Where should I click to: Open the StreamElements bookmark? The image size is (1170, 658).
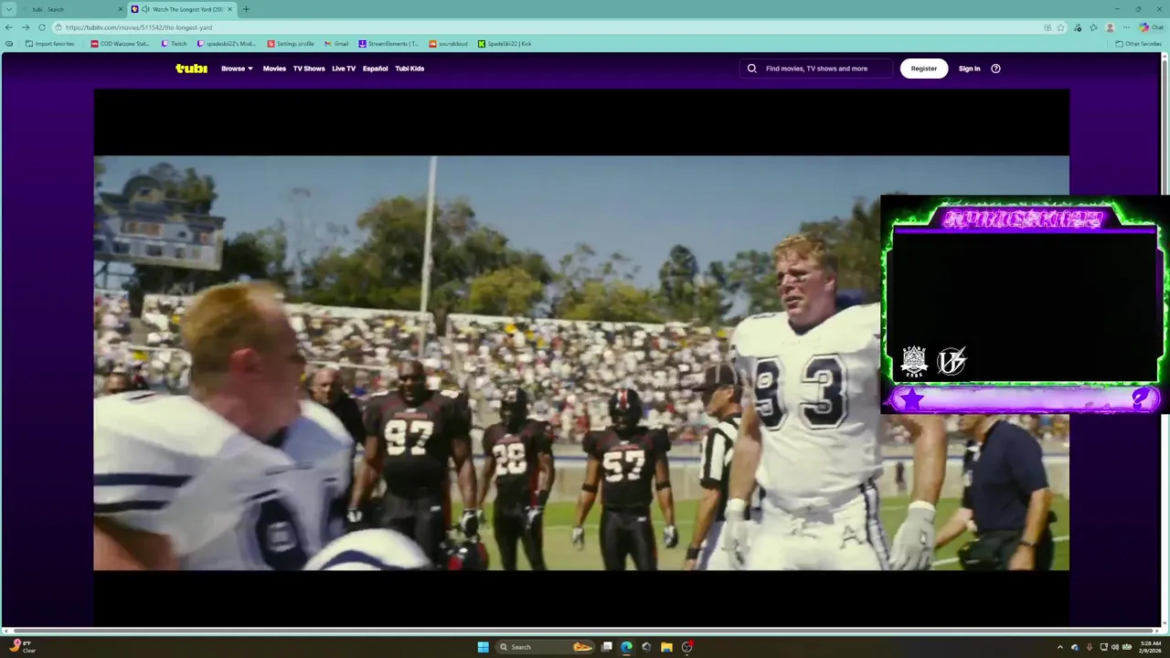(x=388, y=44)
